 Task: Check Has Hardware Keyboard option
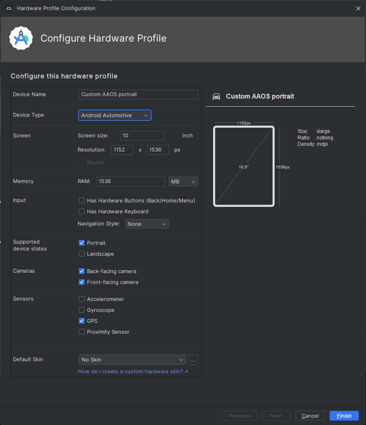tap(82, 211)
